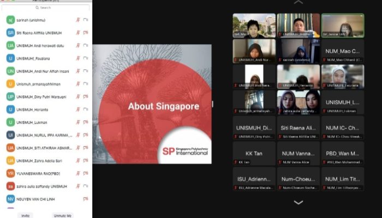Click the NUM Vanna video tile
Screen dimensions: 382x218
pyautogui.click(x=298, y=153)
